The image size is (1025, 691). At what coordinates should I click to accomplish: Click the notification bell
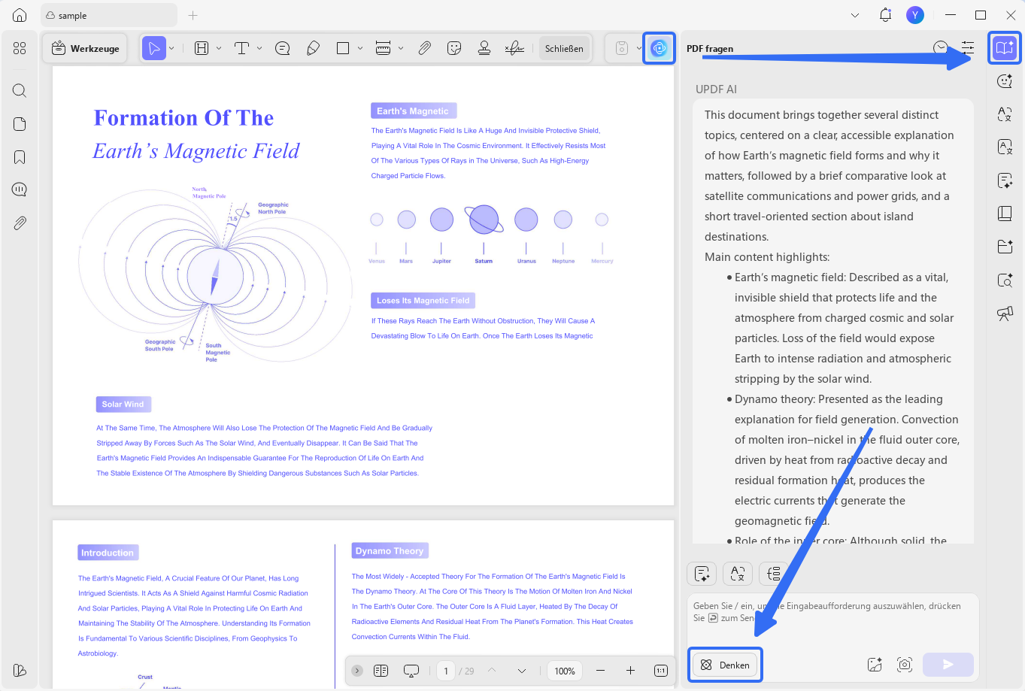tap(885, 15)
